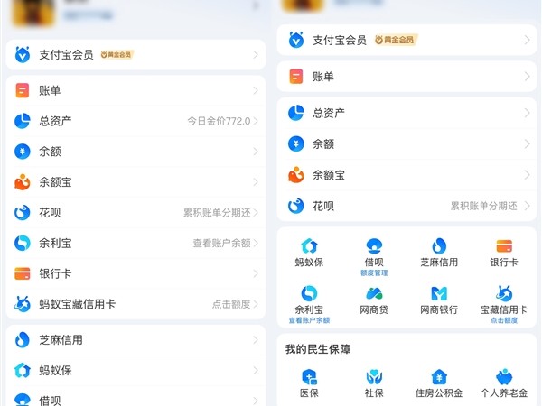Tap 累积账单分期还 on left 花呗 row
This screenshot has width=542, height=406.
(x=217, y=212)
